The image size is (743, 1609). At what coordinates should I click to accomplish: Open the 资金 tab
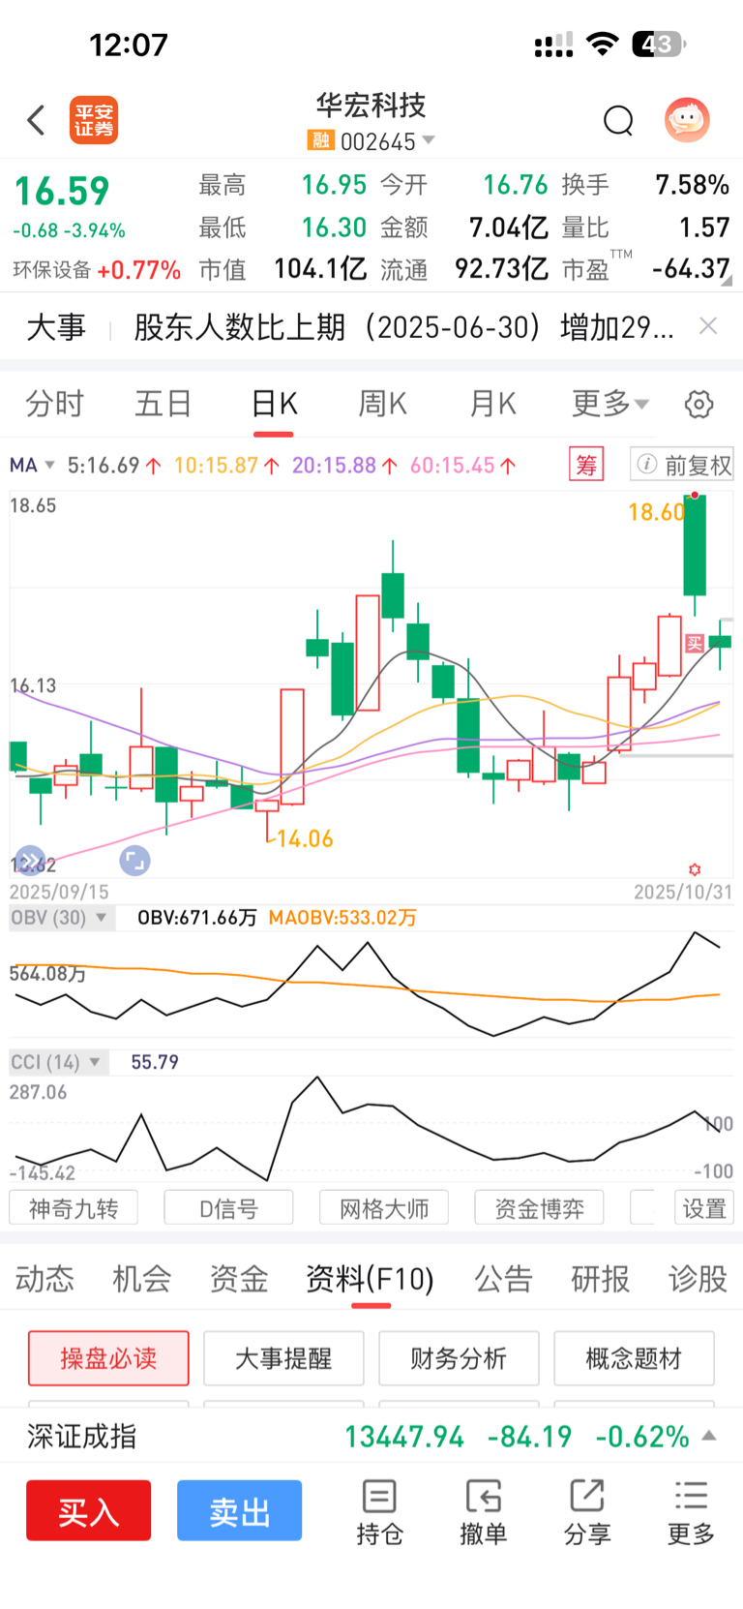coord(238,1279)
